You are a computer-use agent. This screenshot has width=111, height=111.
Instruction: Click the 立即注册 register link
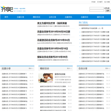pyautogui.click(x=107, y=8)
